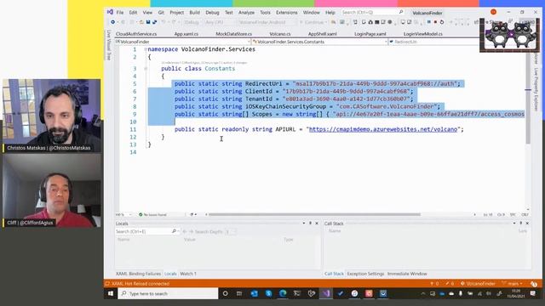The image size is (545, 306).
Task: Switch to LoginViewModel.cs tab
Action: click(x=423, y=34)
